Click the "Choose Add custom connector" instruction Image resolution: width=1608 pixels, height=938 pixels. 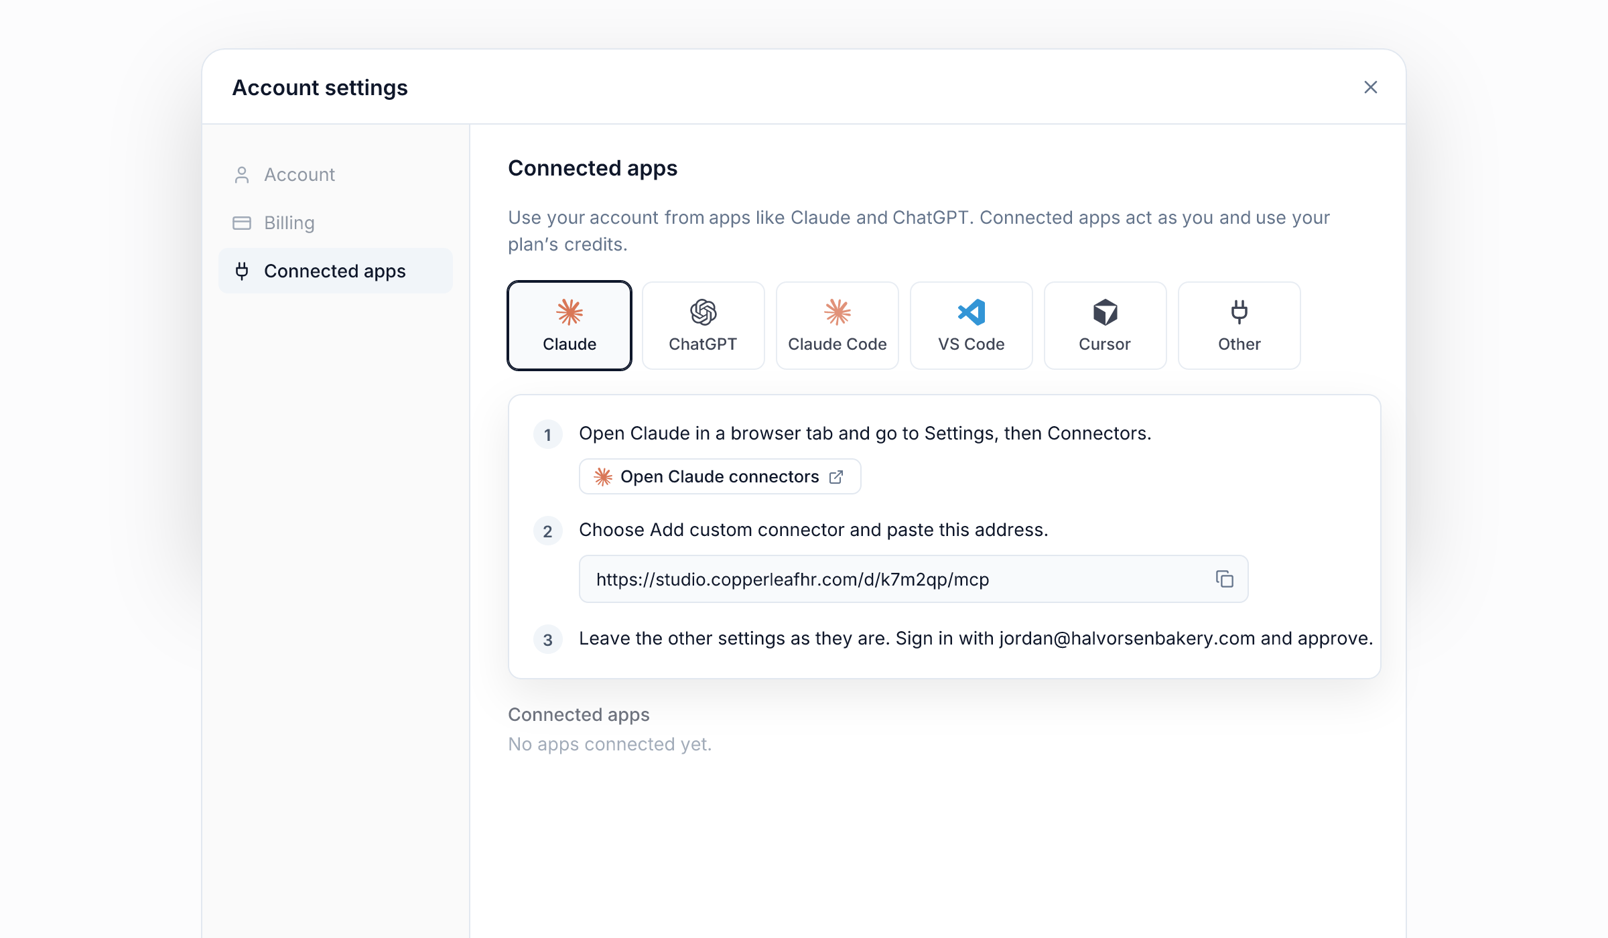click(x=813, y=530)
